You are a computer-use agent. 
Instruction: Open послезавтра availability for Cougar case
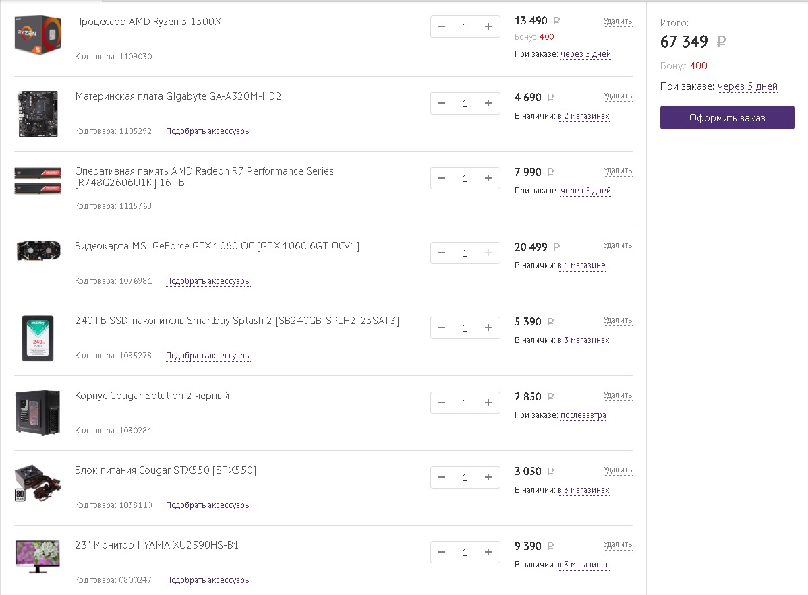[583, 415]
